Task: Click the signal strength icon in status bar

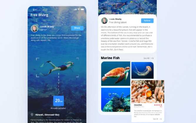Action: (x=75, y=9)
